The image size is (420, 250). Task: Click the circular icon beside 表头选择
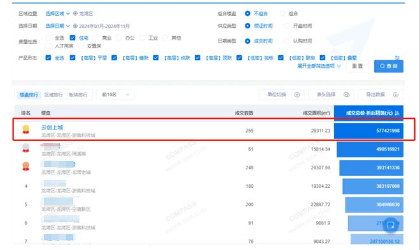point(346,95)
